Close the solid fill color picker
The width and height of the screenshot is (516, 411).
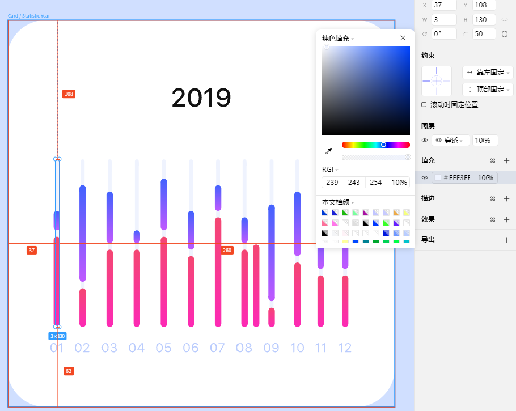coord(403,38)
